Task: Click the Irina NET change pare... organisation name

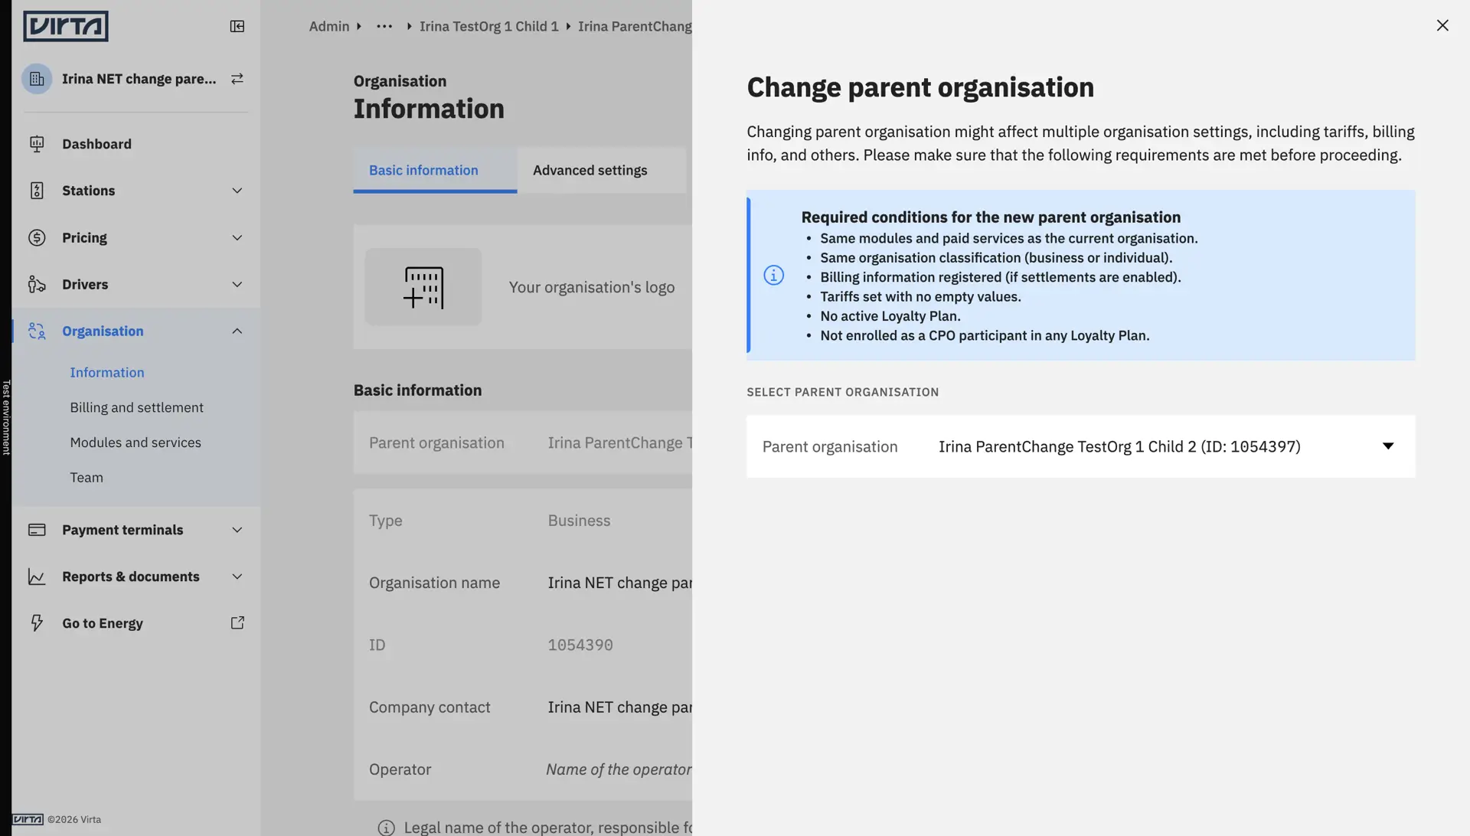Action: [x=139, y=79]
